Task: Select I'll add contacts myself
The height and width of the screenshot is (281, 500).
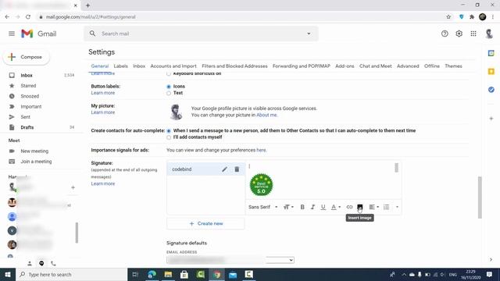Action: pos(169,137)
